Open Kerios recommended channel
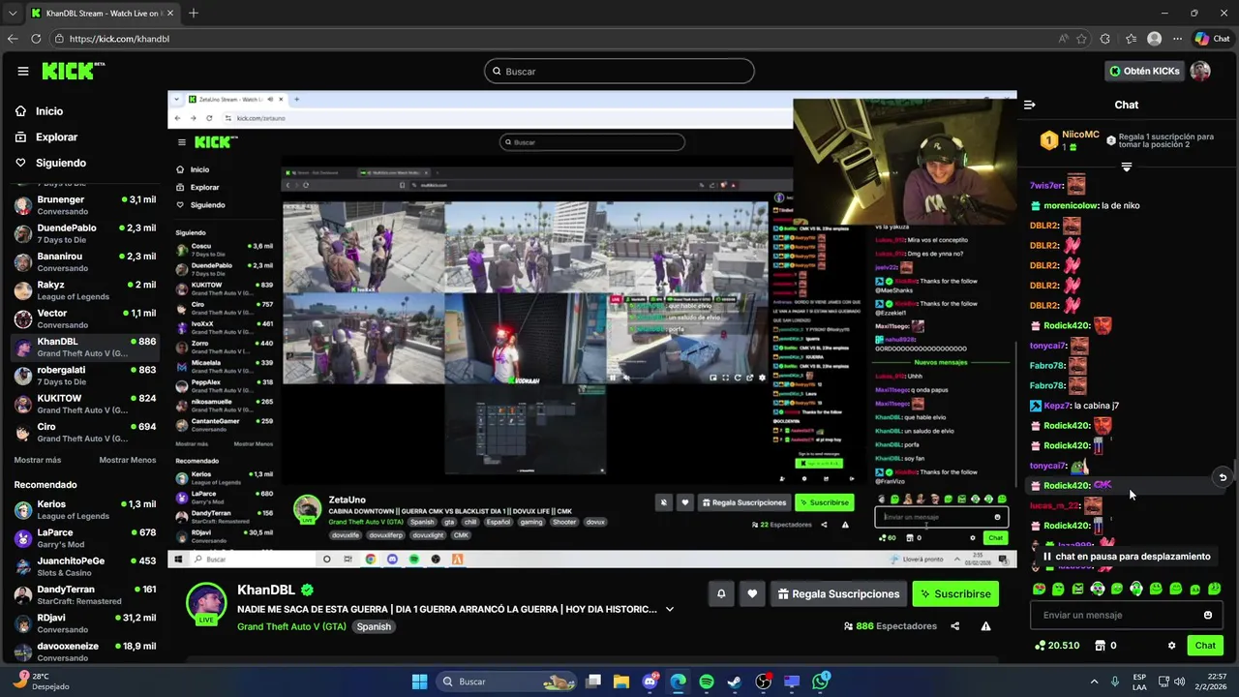This screenshot has height=697, width=1239. coord(84,509)
